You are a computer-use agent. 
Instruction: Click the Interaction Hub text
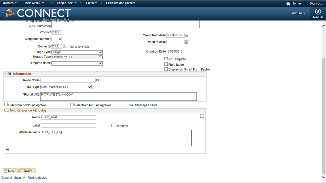point(78,47)
